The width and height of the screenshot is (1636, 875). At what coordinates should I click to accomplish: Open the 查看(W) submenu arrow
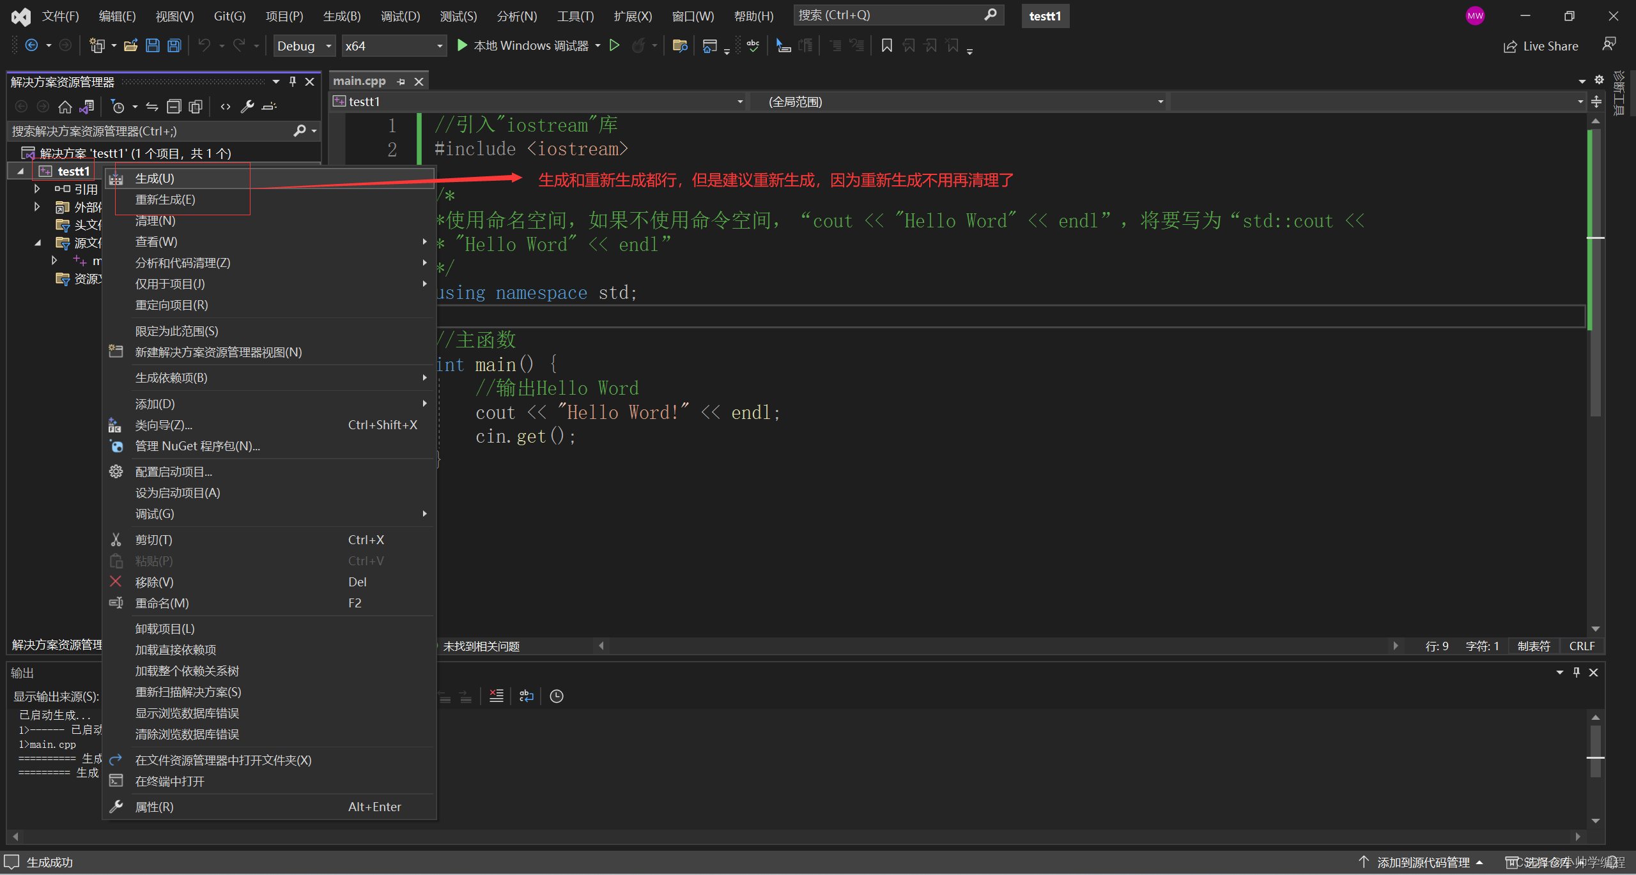click(424, 241)
